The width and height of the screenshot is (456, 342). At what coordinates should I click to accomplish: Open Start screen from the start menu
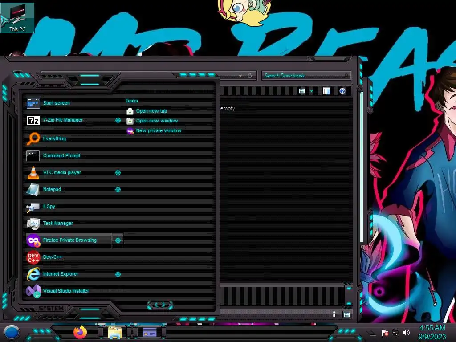69,103
